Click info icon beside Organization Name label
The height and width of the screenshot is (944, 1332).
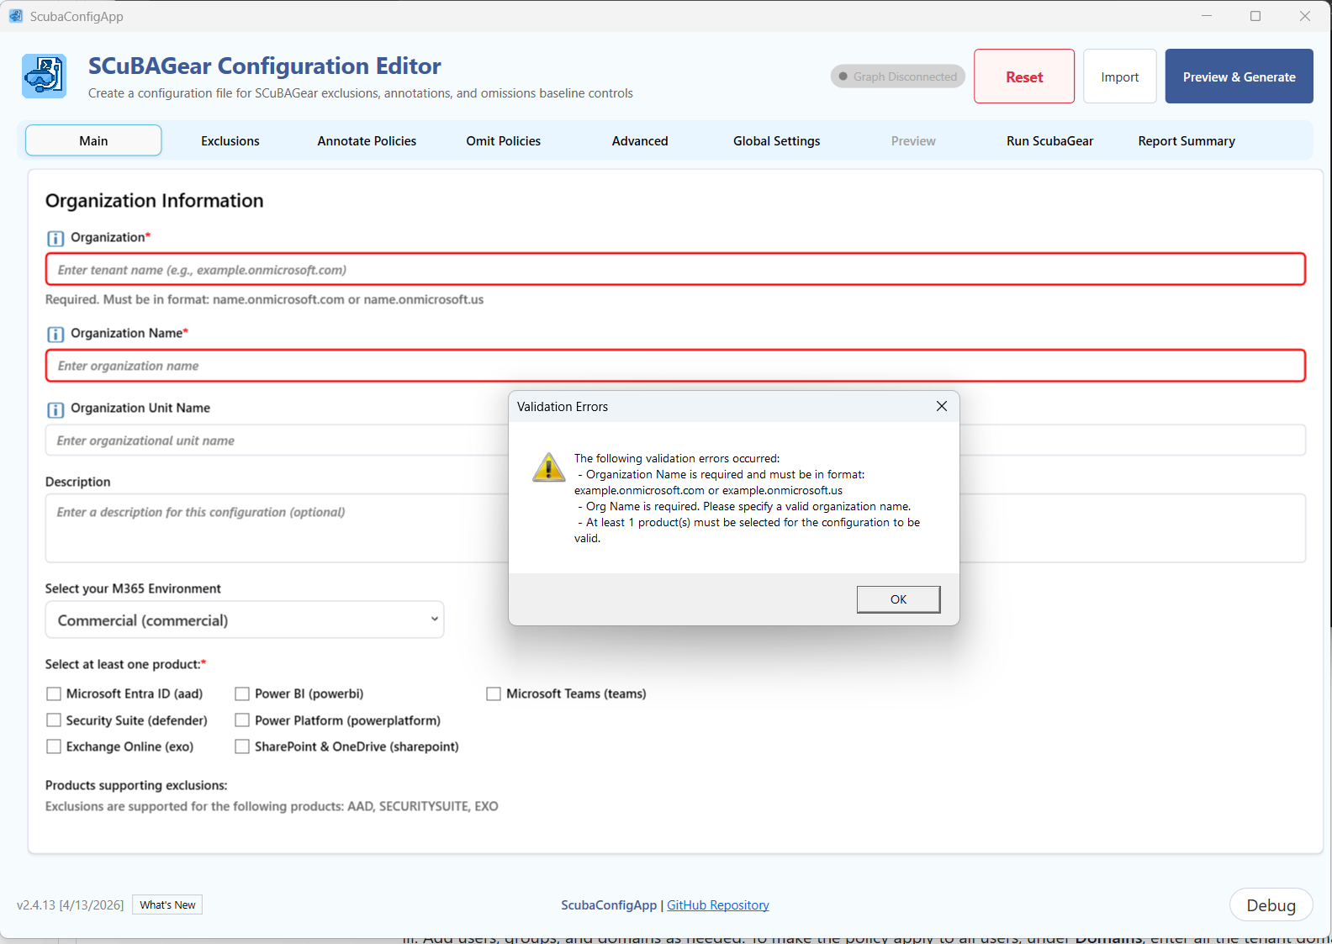pyautogui.click(x=55, y=334)
